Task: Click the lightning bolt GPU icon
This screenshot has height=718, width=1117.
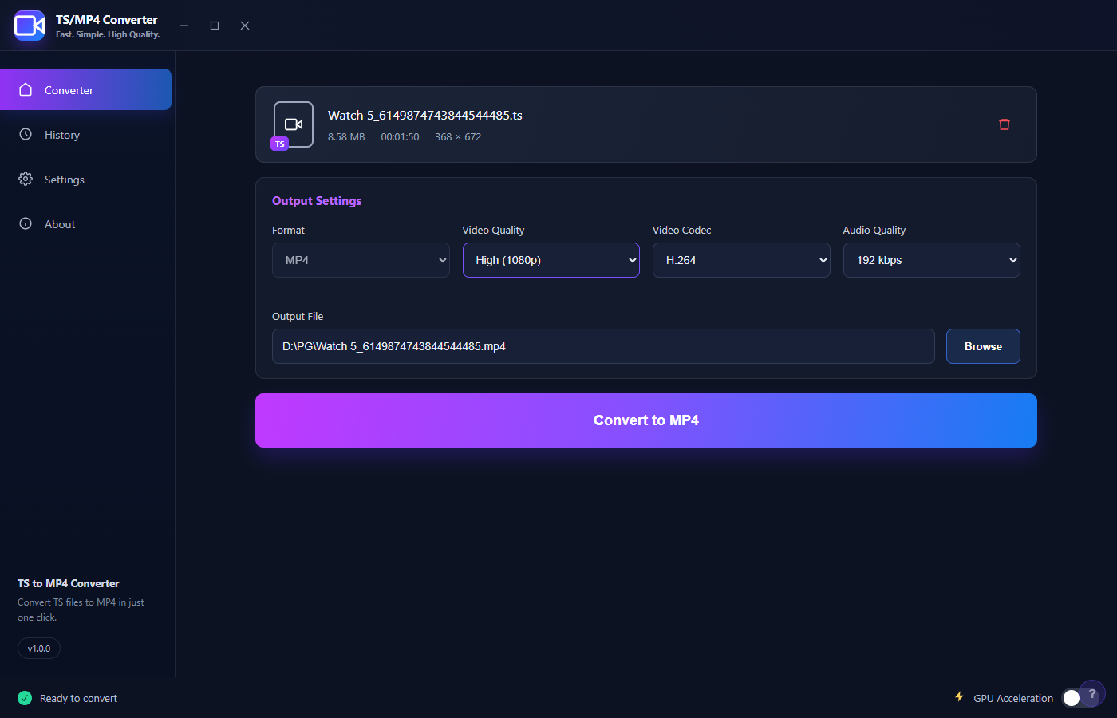Action: (960, 696)
